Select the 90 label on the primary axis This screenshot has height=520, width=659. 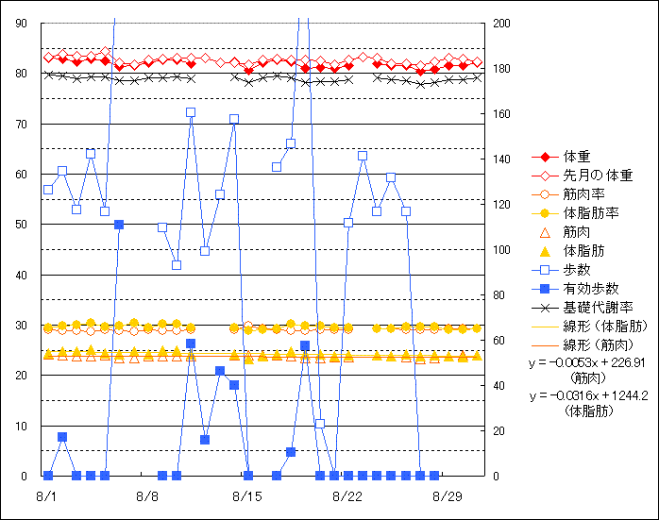(x=22, y=23)
